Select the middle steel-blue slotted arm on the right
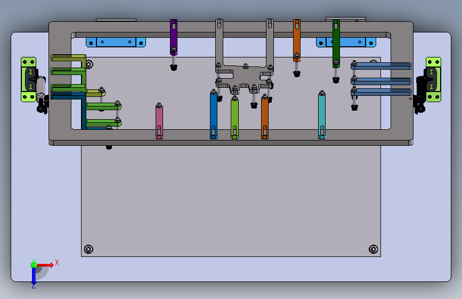The height and width of the screenshot is (299, 462). click(x=381, y=81)
